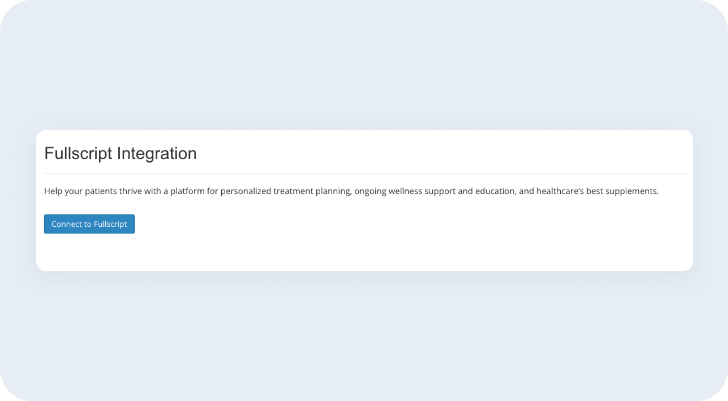Click "personalized treatment planning" in the description
This screenshot has width=728, height=401.
[x=285, y=191]
